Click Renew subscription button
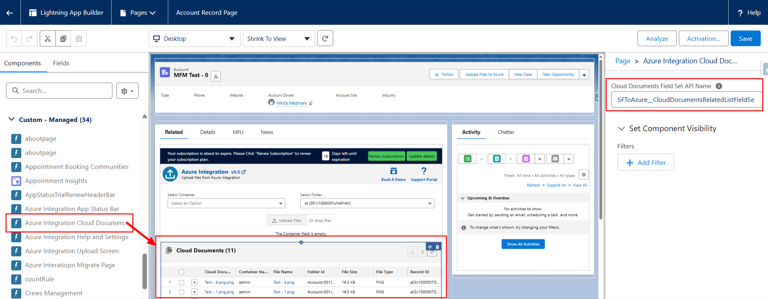Viewport: 768px width, 299px height. coord(387,156)
